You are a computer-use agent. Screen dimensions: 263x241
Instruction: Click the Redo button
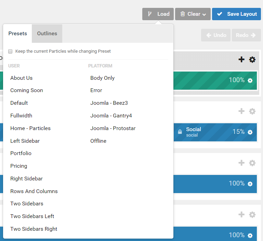[x=246, y=35]
